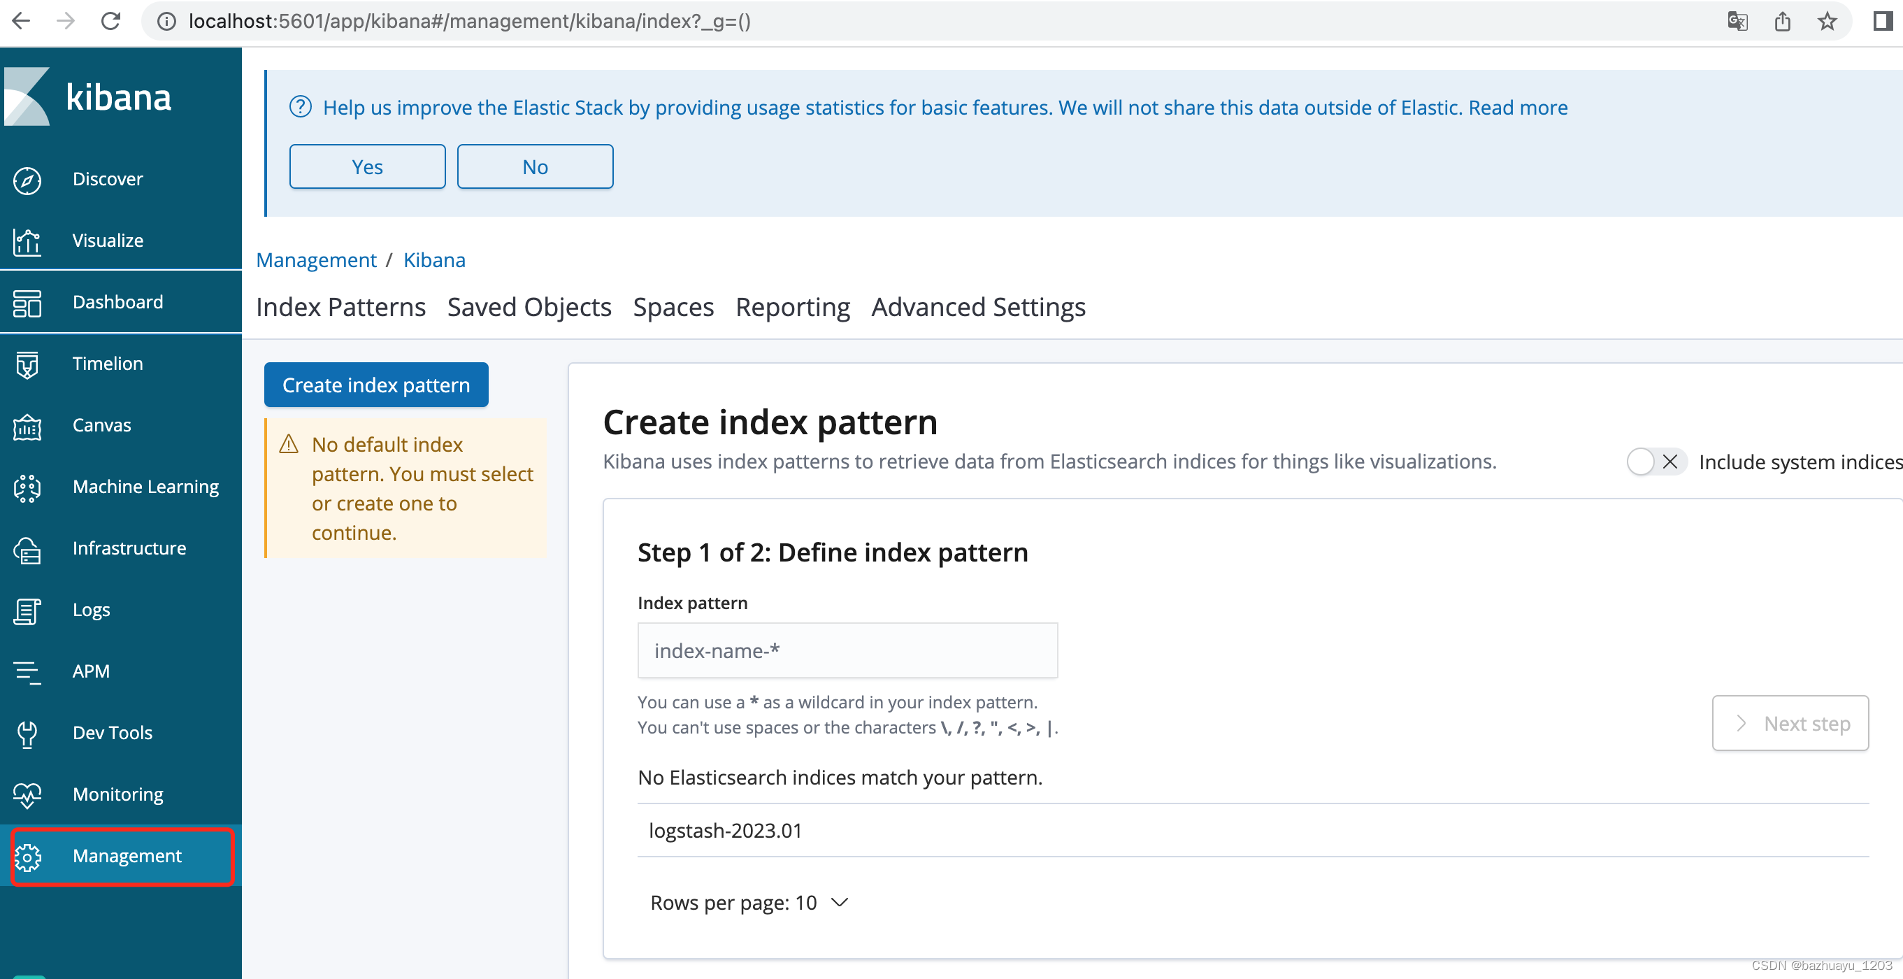This screenshot has height=979, width=1903.
Task: Select Discover label in sidebar
Action: [x=108, y=179]
